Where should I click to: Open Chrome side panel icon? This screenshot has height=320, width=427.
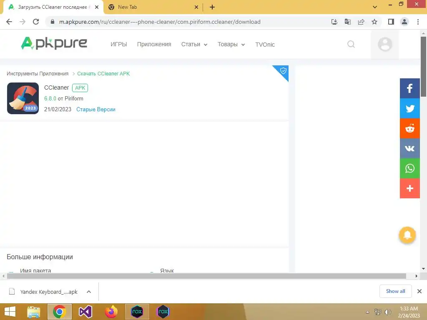tap(391, 22)
